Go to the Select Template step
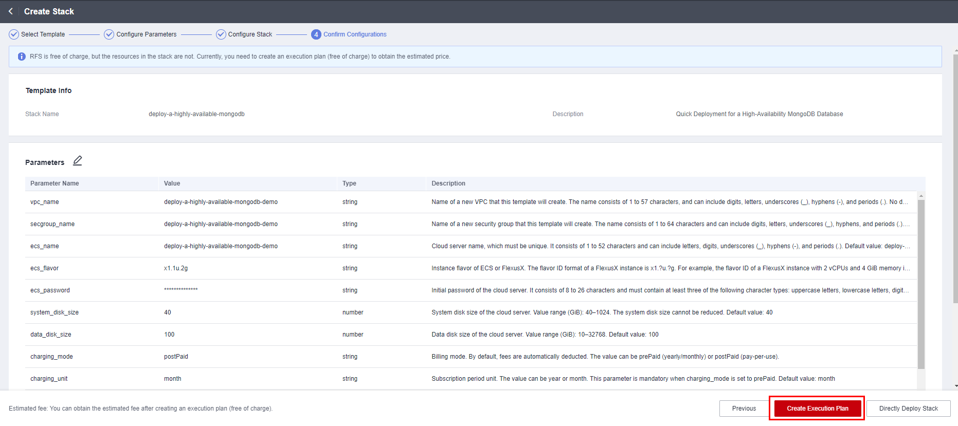This screenshot has width=958, height=426. click(43, 34)
